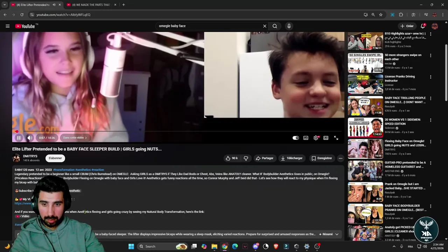Open options for 'GUITAR-PRO pretended' video
448x252 pixels.
click(430, 163)
